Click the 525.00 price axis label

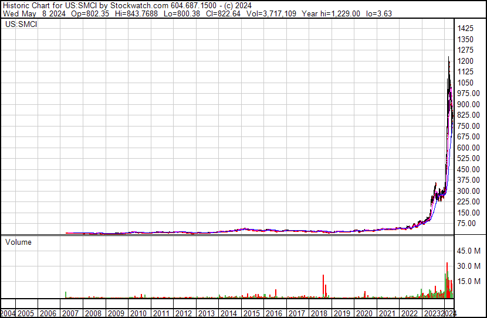pyautogui.click(x=468, y=158)
